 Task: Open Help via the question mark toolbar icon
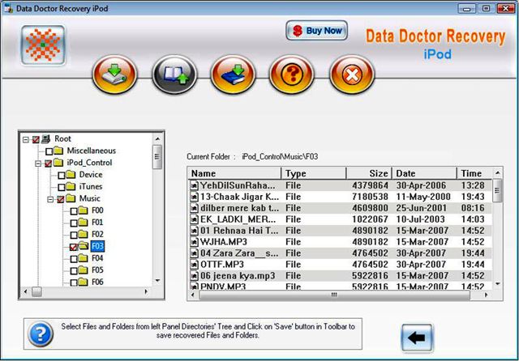coord(292,74)
